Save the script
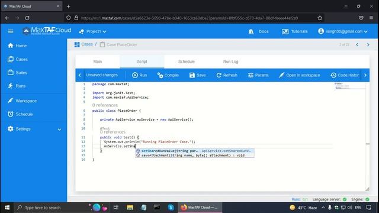 [x=197, y=75]
